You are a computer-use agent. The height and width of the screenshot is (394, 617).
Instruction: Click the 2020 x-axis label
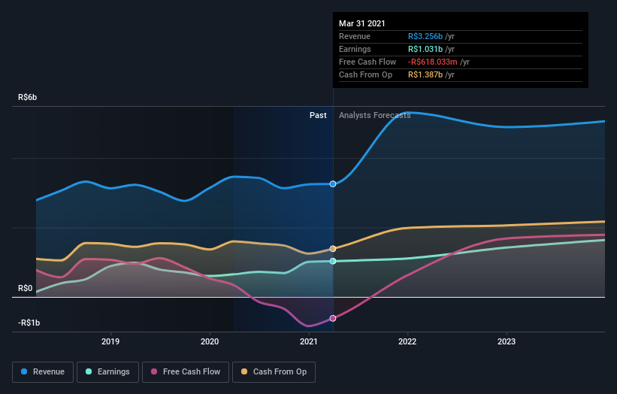point(210,341)
